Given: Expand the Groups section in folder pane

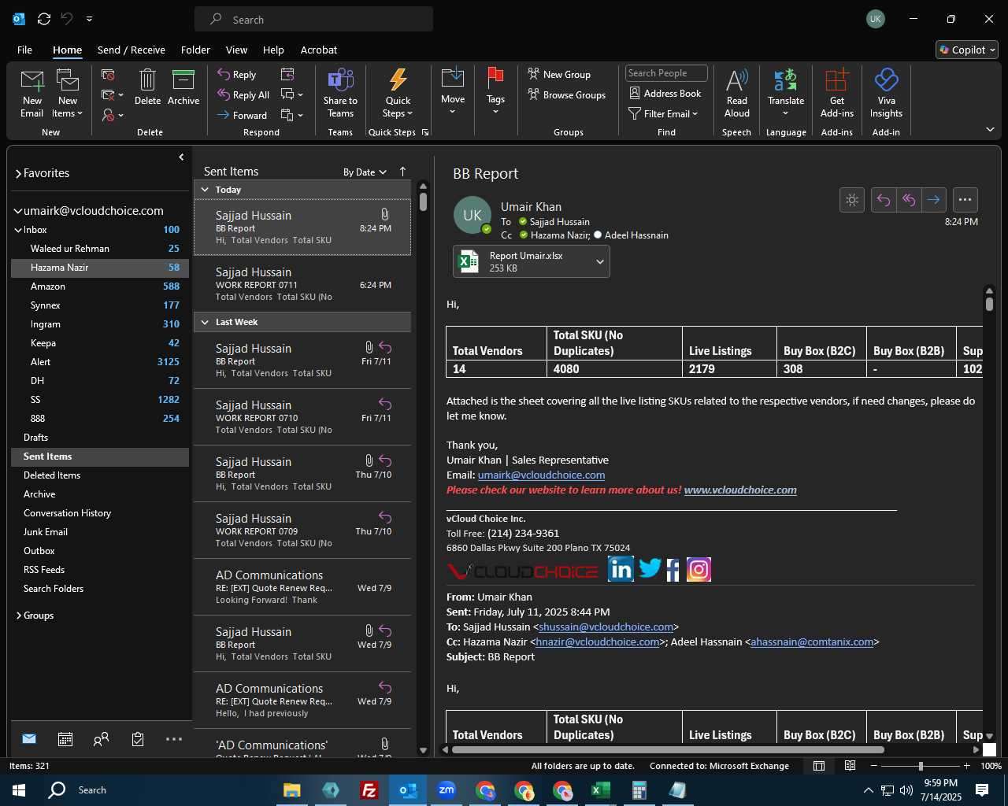Looking at the screenshot, I should (18, 616).
